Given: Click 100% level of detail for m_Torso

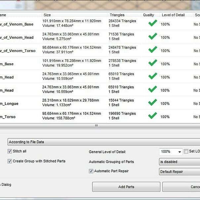Looking at the screenshot, I should click(x=165, y=117).
